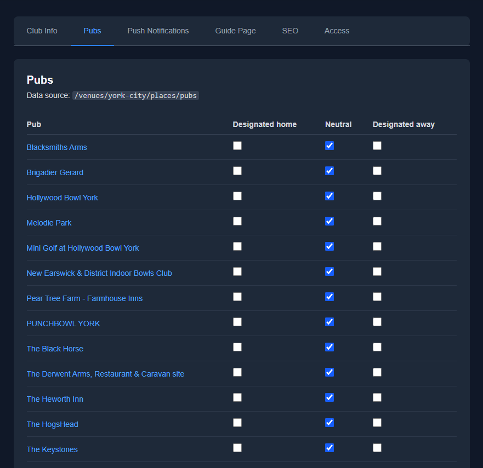Check Designated away for The Derwent Arms
Image resolution: width=483 pixels, height=468 pixels.
pyautogui.click(x=377, y=373)
